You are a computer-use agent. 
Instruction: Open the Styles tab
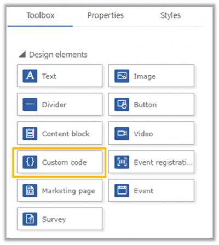(x=170, y=15)
